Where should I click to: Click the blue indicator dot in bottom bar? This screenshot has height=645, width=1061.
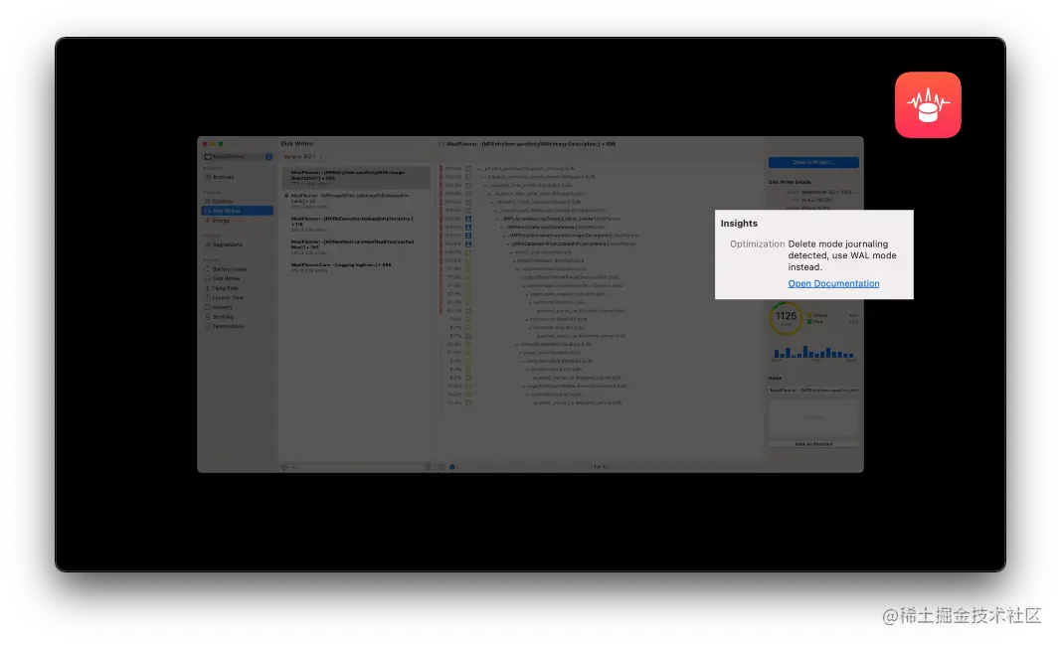[452, 467]
